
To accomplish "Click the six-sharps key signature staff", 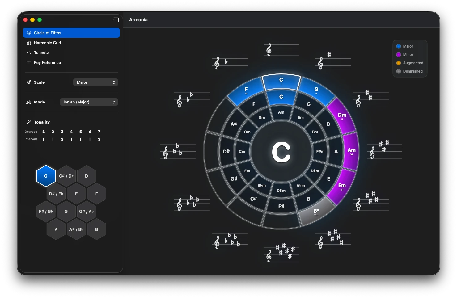I will pyautogui.click(x=281, y=253).
